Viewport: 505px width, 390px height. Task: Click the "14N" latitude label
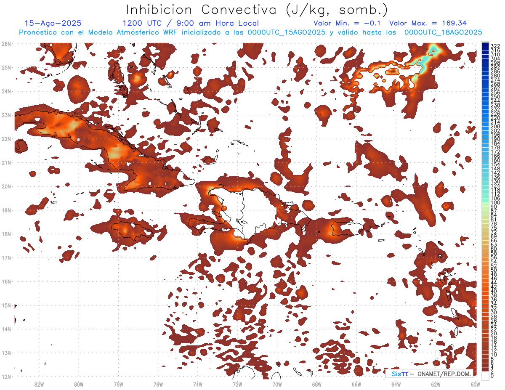tap(6, 329)
